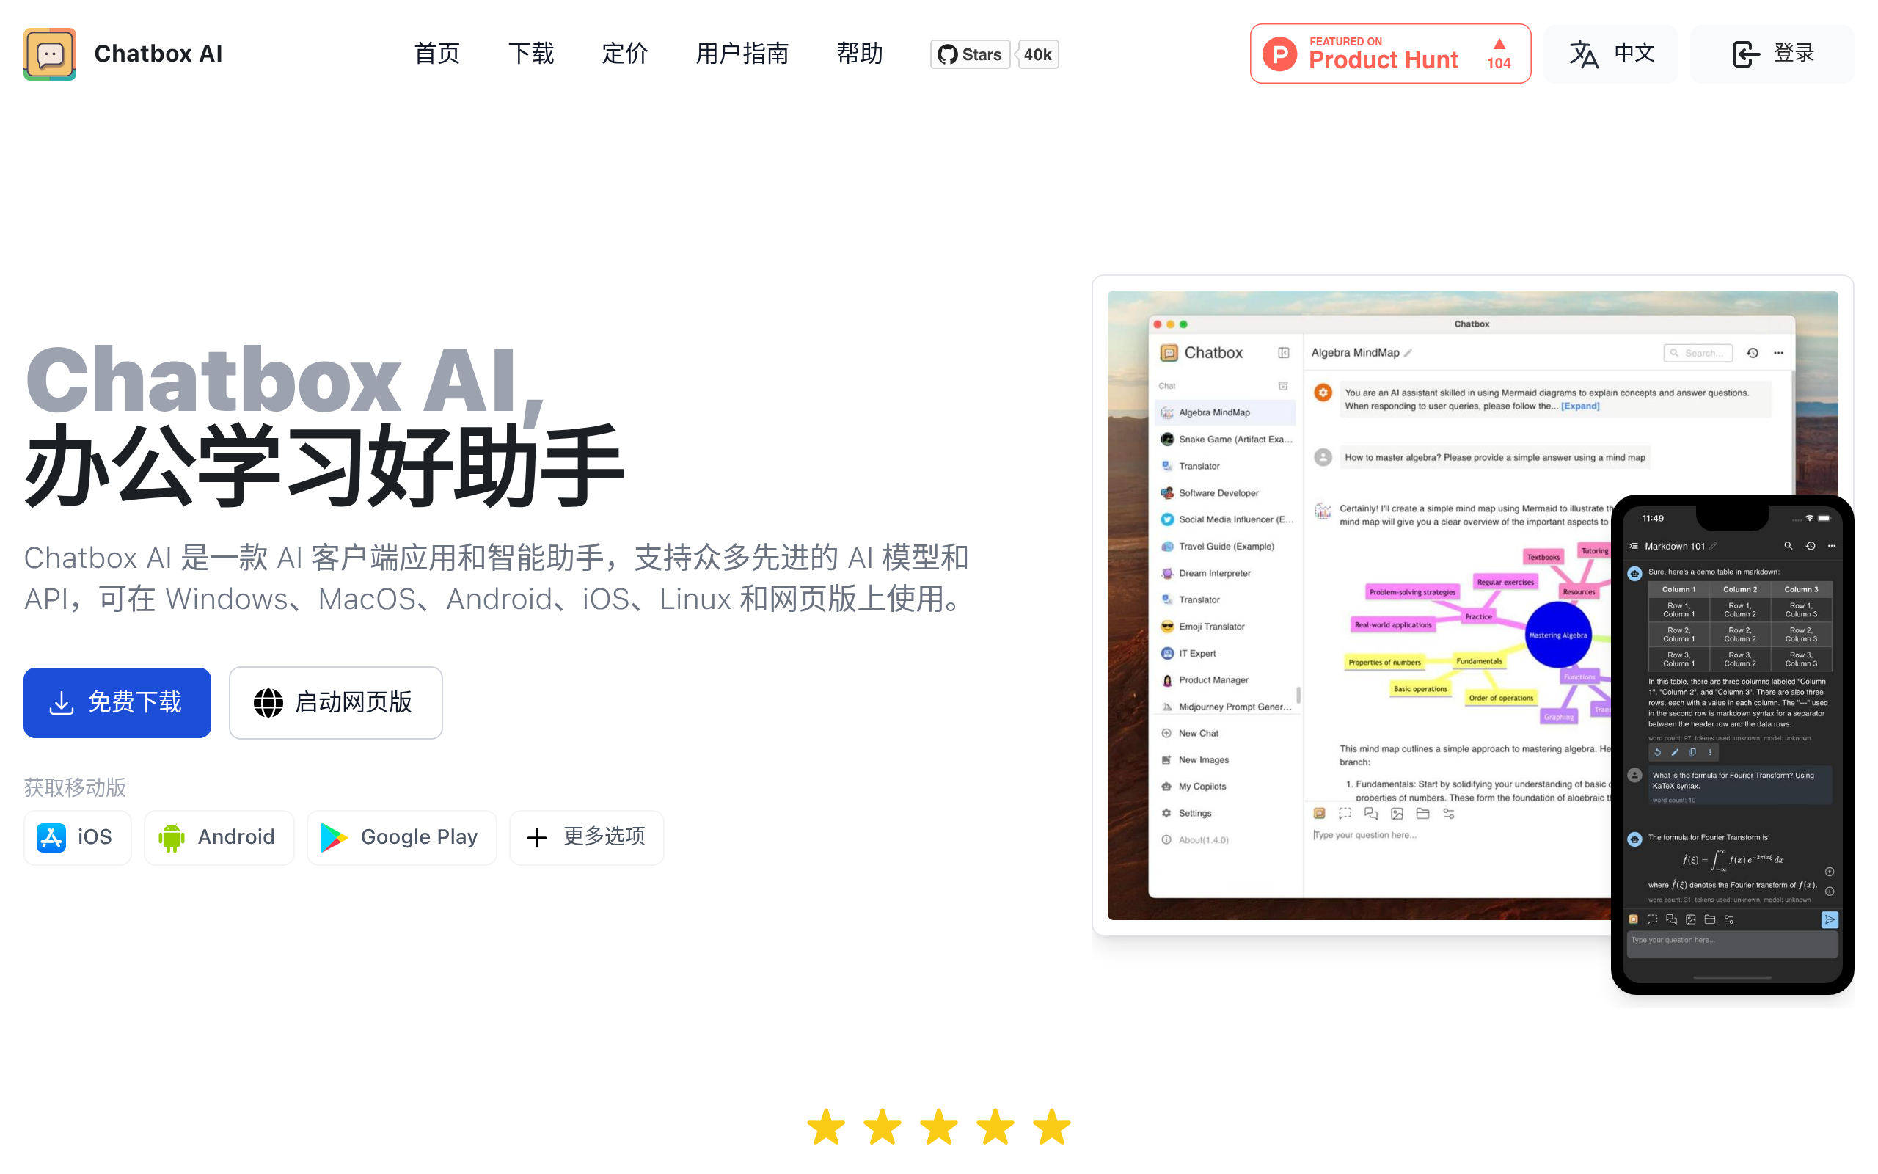The height and width of the screenshot is (1174, 1878).
Task: Click the iOS App Store button
Action: click(78, 837)
